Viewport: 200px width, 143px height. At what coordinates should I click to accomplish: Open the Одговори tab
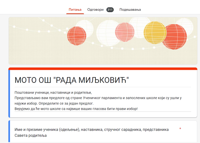(x=95, y=10)
